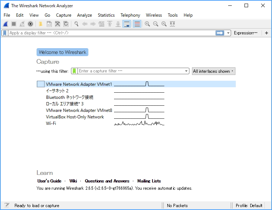Zoom out on packet text
This screenshot has height=210, width=272.
(156, 24)
